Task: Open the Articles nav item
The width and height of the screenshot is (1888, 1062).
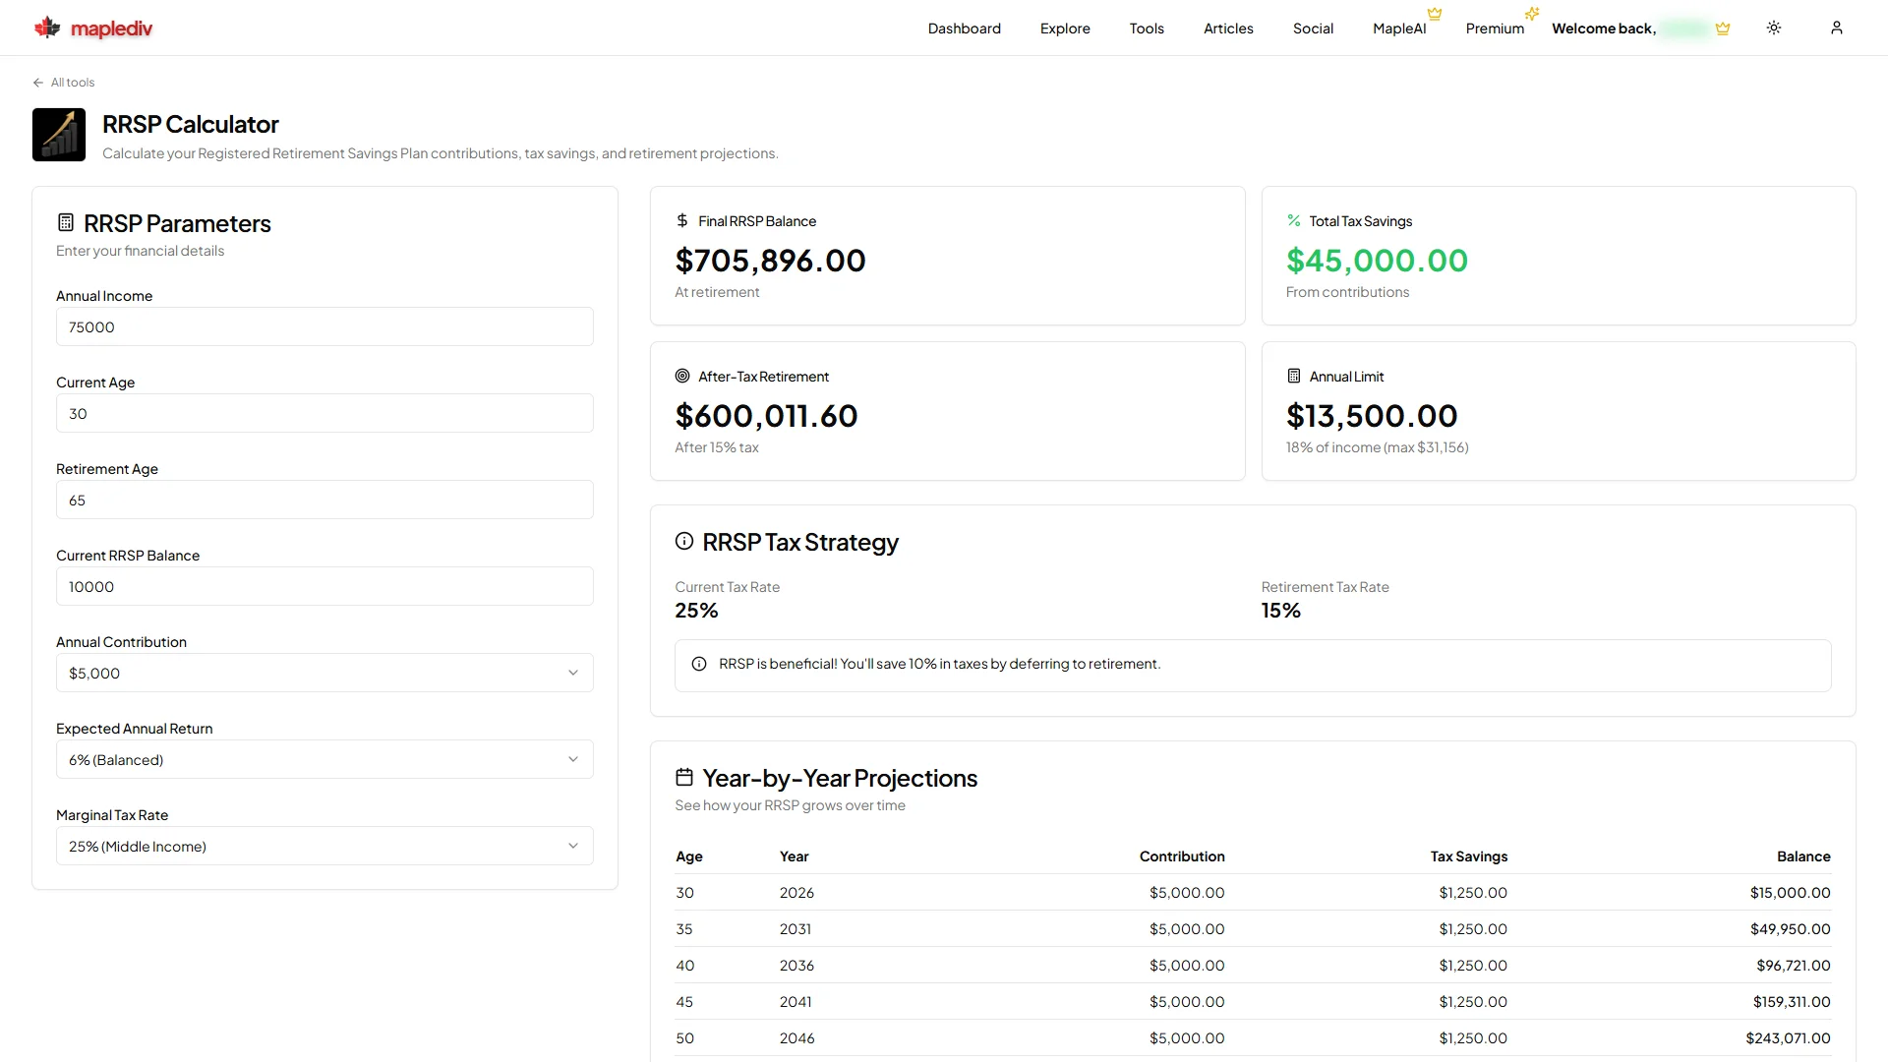Action: 1228,29
